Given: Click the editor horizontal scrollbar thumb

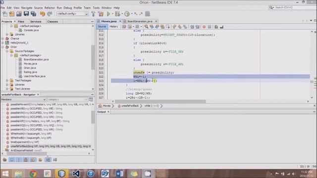Looking at the screenshot, I should point(160,101).
